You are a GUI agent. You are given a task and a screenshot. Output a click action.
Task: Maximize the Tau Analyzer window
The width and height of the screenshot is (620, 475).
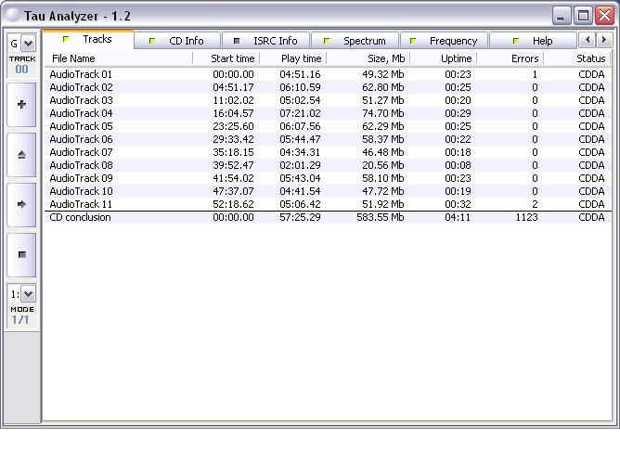pyautogui.click(x=583, y=16)
